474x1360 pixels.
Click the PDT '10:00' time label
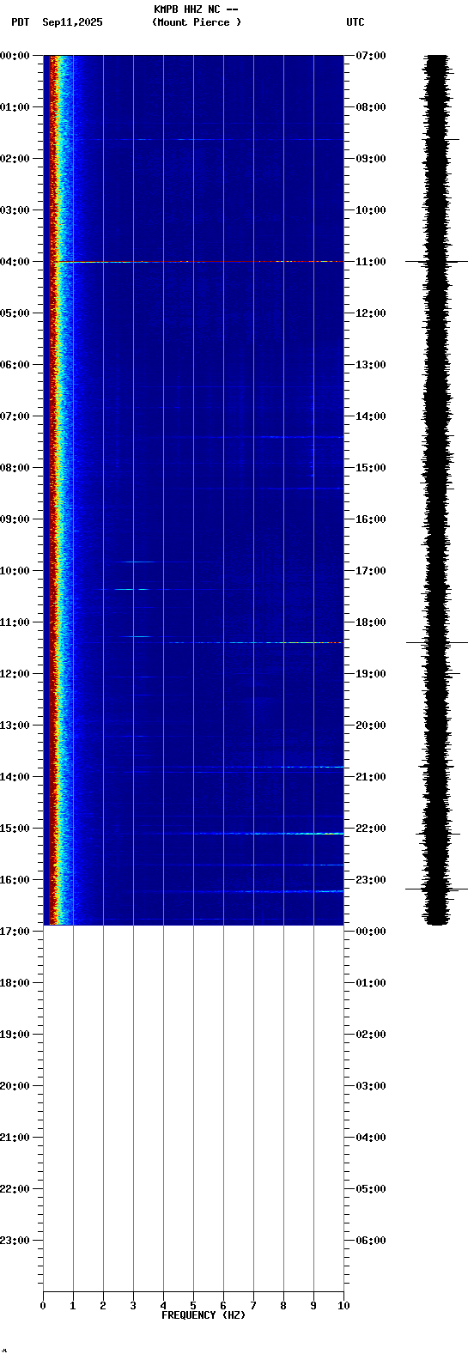(x=15, y=570)
